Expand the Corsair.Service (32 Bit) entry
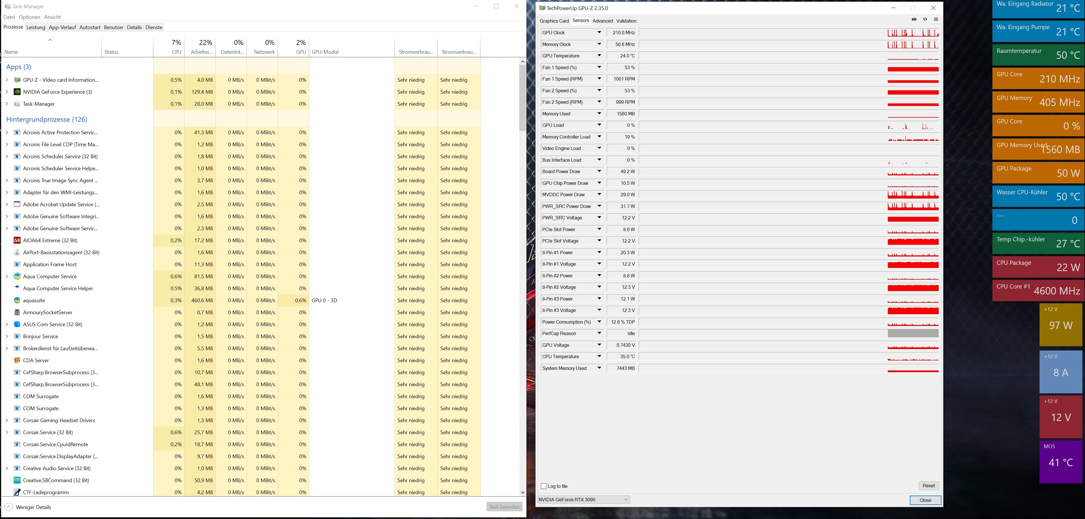 [7, 432]
